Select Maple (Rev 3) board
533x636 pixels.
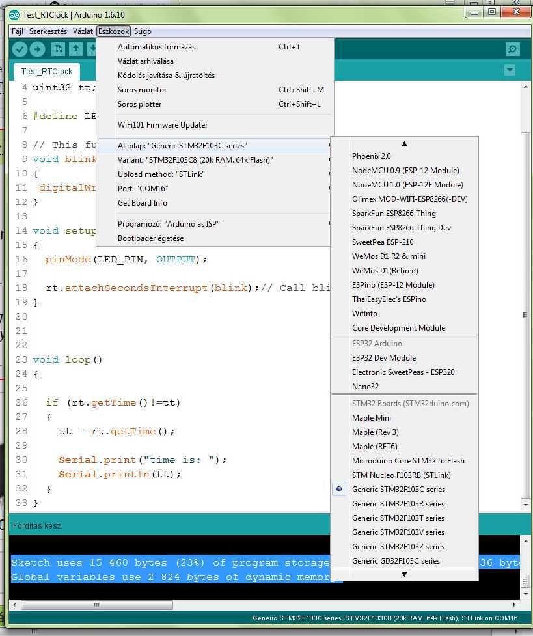pos(404,432)
